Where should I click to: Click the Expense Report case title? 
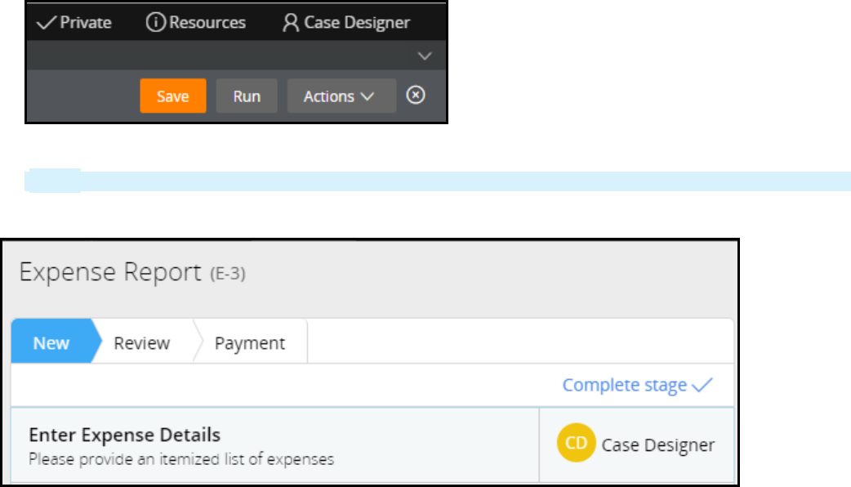(x=110, y=271)
